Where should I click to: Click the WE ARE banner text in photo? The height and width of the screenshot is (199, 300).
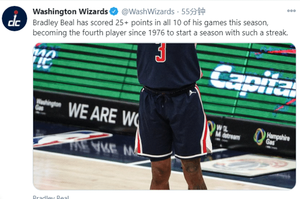93,113
